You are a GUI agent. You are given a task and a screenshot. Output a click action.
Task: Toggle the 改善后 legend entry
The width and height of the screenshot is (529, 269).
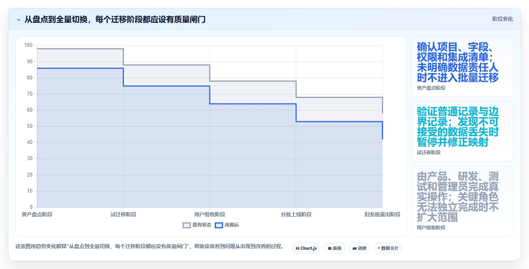tap(227, 225)
